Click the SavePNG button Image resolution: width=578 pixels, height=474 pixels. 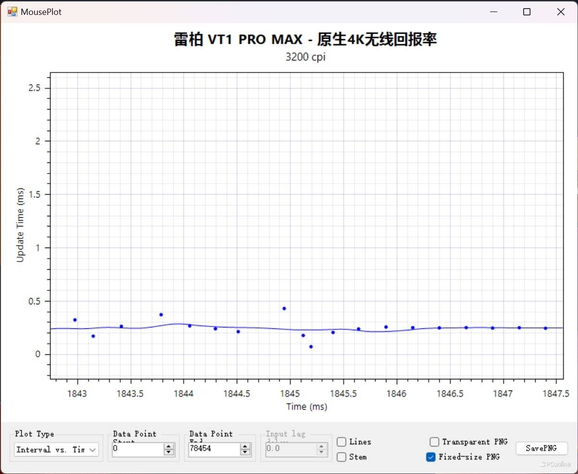tap(541, 448)
